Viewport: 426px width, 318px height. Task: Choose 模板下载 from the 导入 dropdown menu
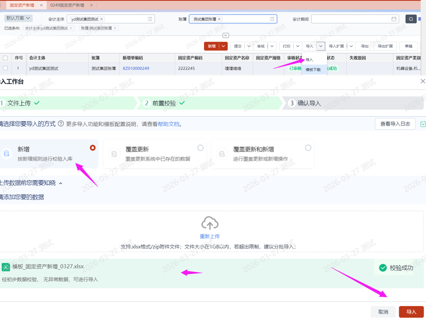point(313,69)
